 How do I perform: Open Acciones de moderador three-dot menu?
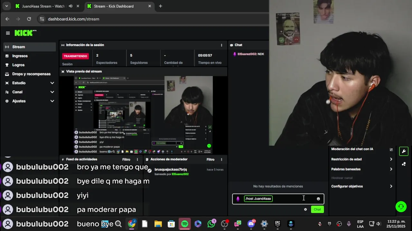[x=221, y=159]
